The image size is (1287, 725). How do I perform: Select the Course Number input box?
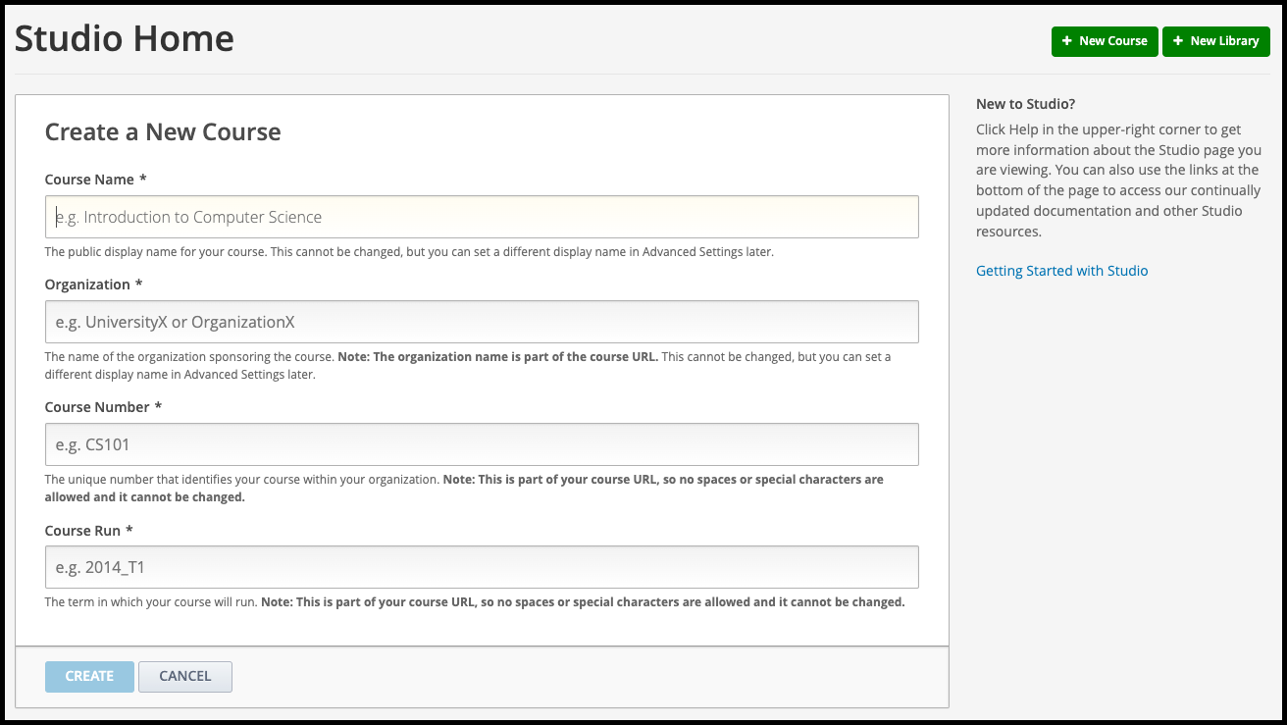point(482,444)
